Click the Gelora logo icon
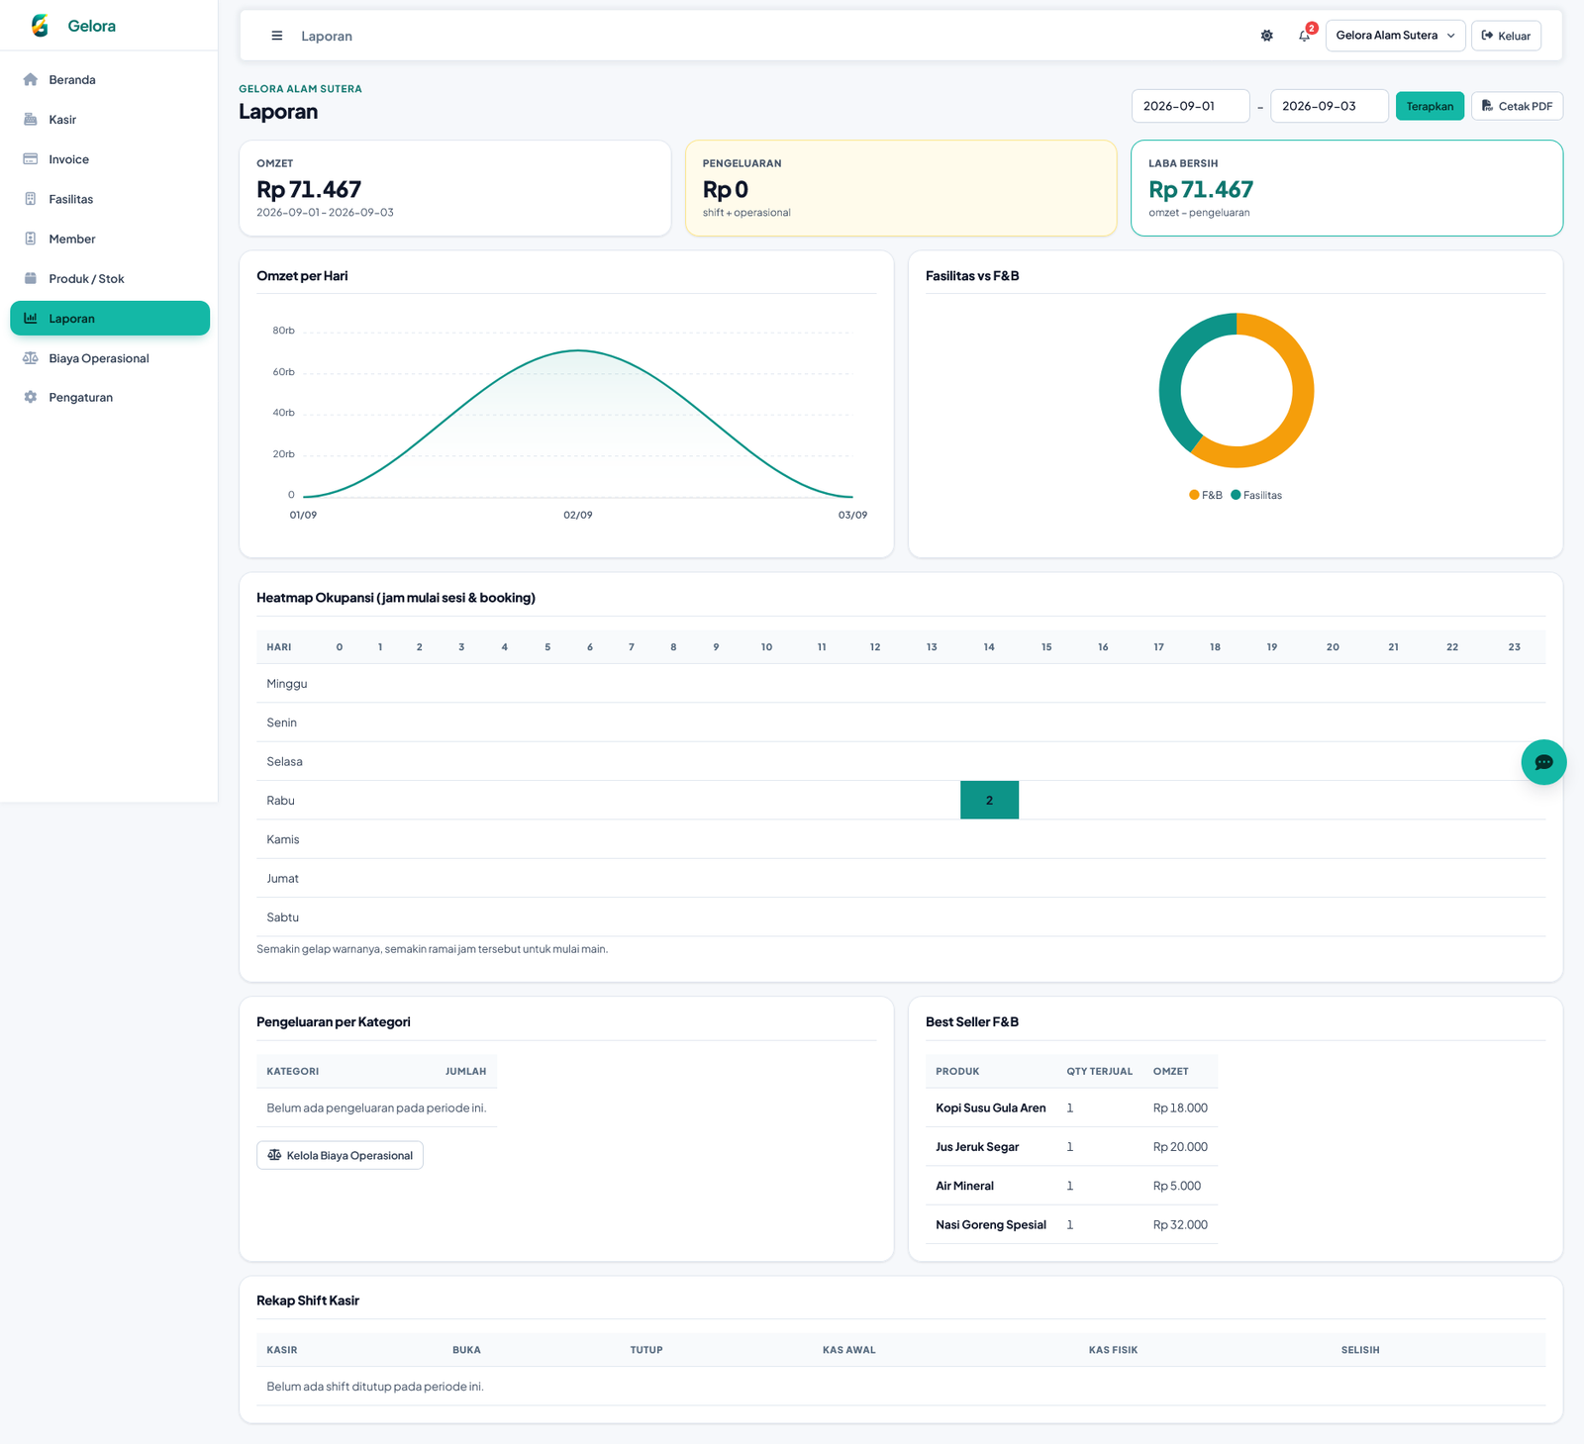Image resolution: width=1584 pixels, height=1444 pixels. tap(41, 26)
